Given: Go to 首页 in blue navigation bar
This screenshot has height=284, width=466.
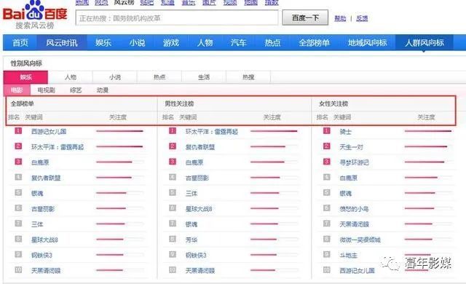Looking at the screenshot, I should 20,42.
